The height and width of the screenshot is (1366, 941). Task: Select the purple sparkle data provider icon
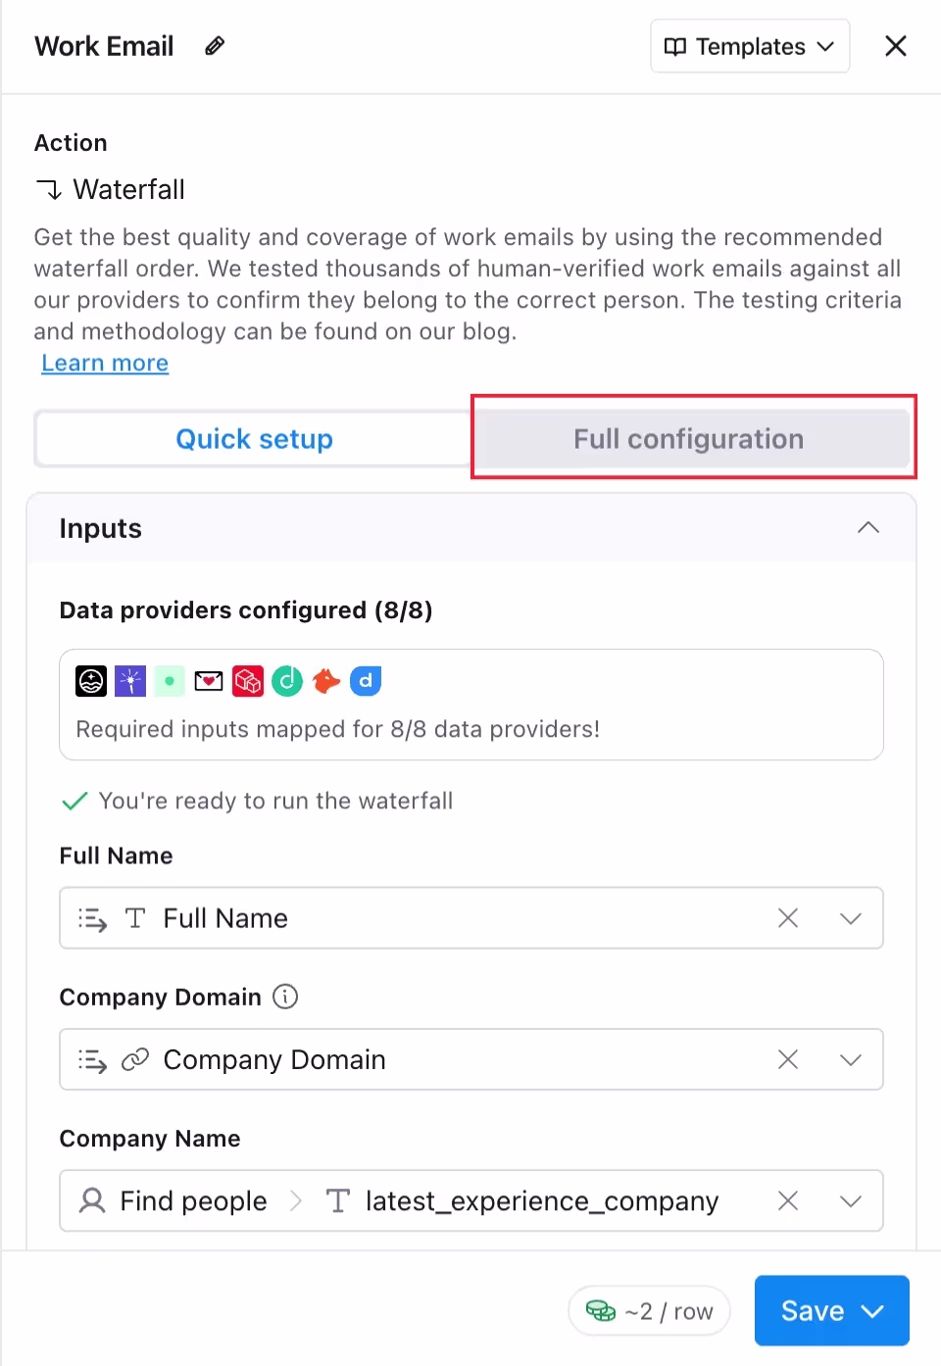[x=130, y=680]
